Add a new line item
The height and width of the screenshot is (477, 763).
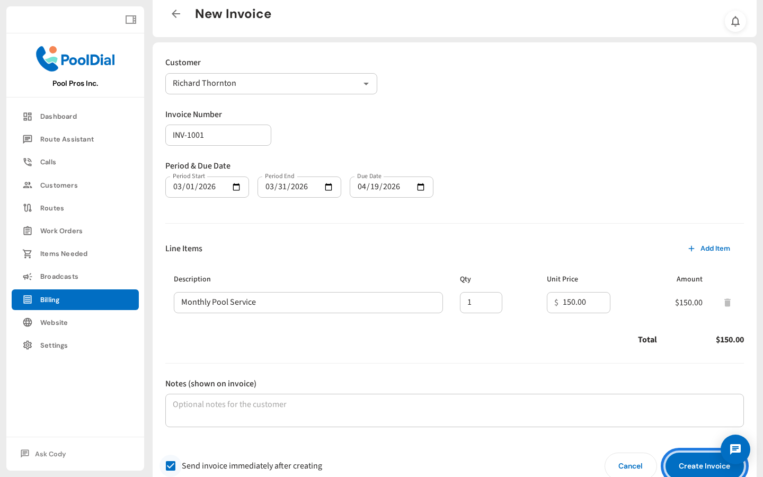coord(709,248)
